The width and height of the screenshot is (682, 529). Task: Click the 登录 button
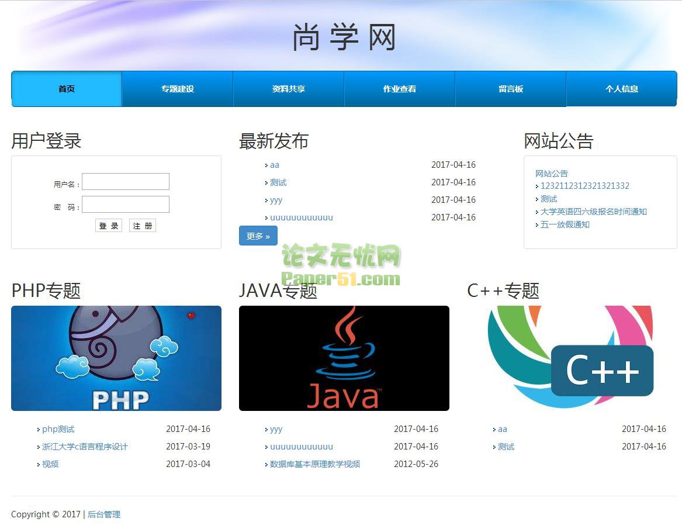(109, 226)
